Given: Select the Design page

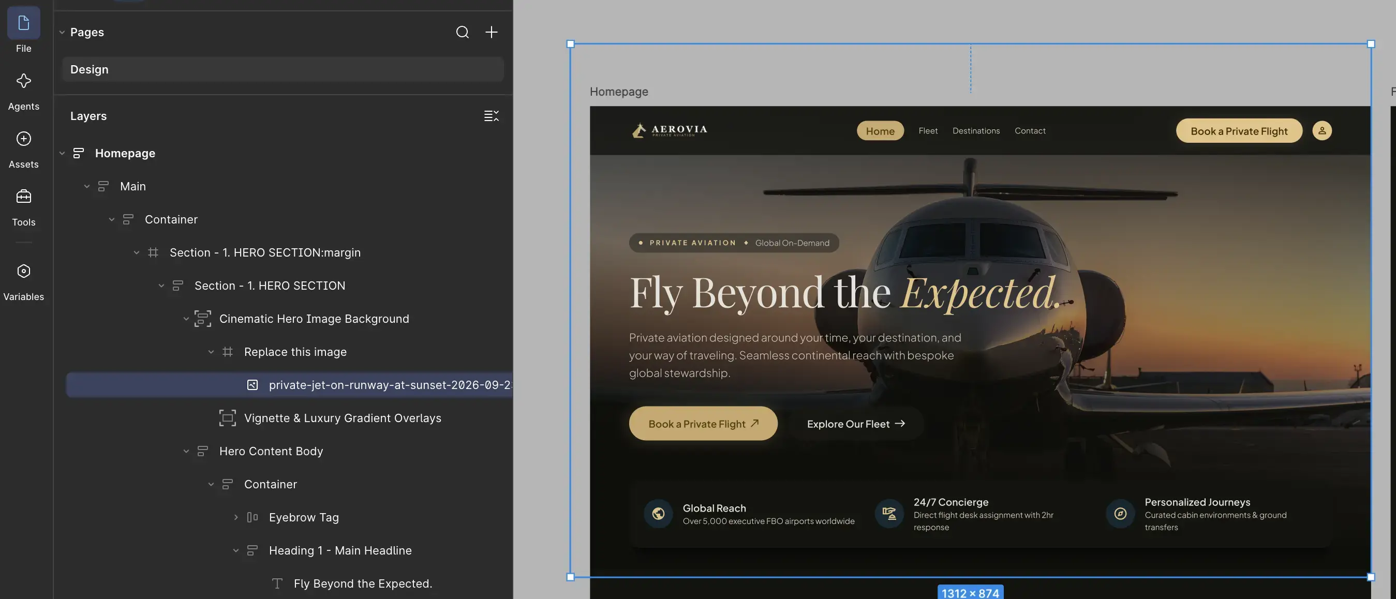Looking at the screenshot, I should pyautogui.click(x=283, y=69).
